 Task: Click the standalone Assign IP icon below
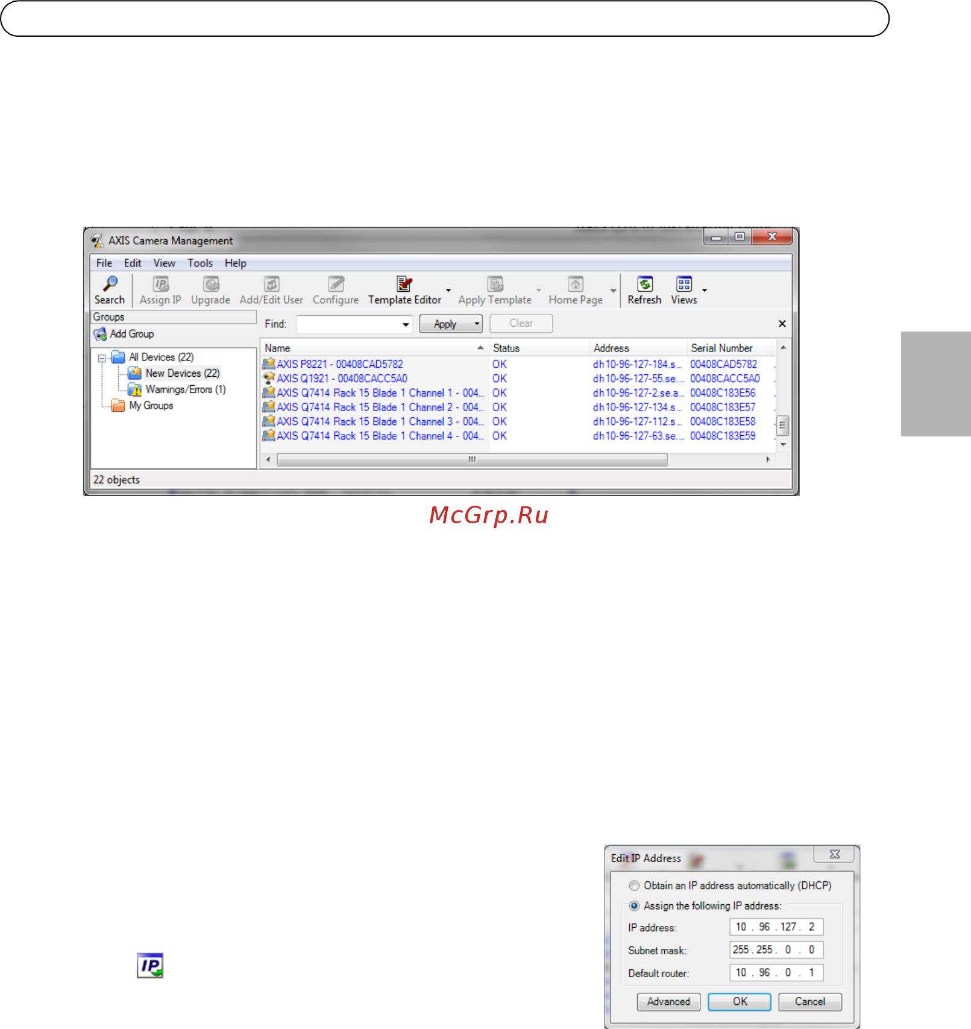(x=150, y=965)
